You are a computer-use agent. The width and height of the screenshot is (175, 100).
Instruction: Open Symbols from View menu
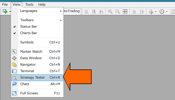37,42
